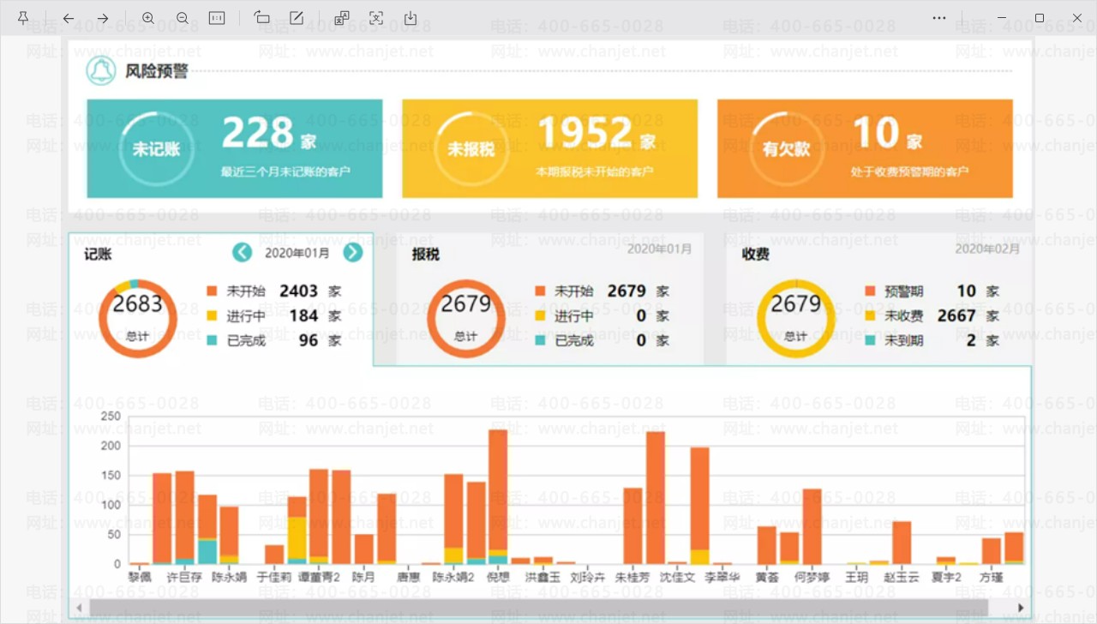1097x624 pixels.
Task: Go to the previous month in 记账
Action: tap(243, 252)
